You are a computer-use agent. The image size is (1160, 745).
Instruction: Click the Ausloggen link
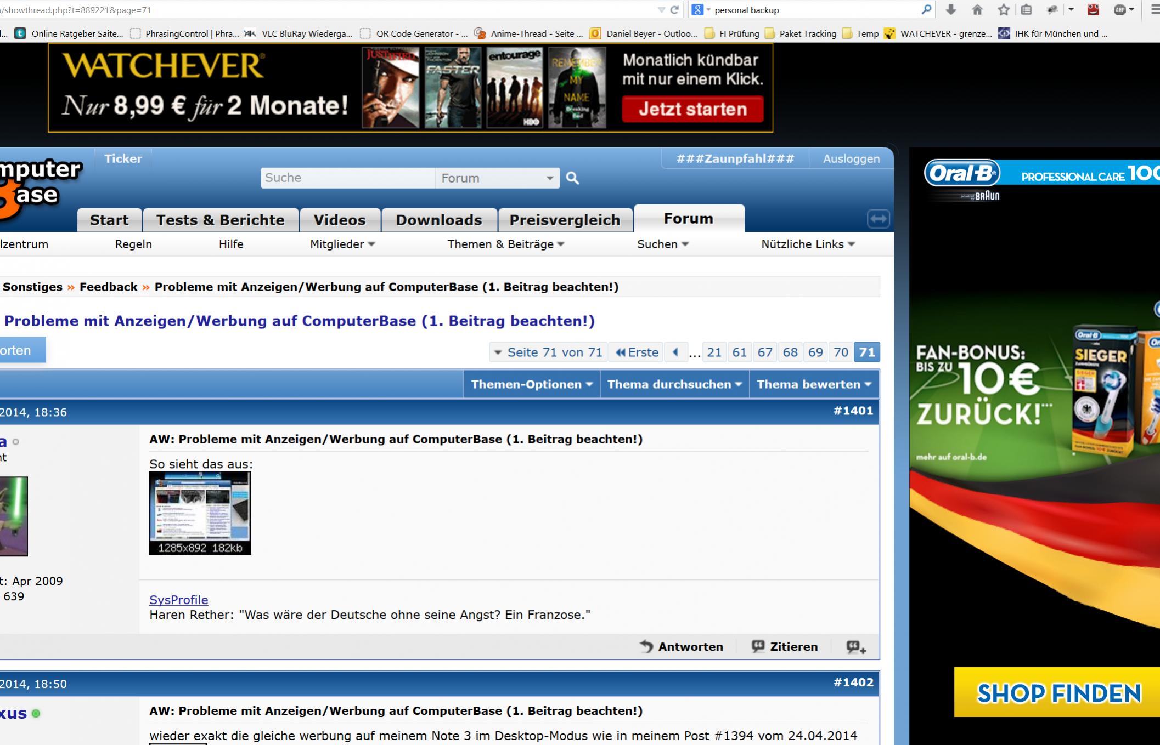pos(851,159)
